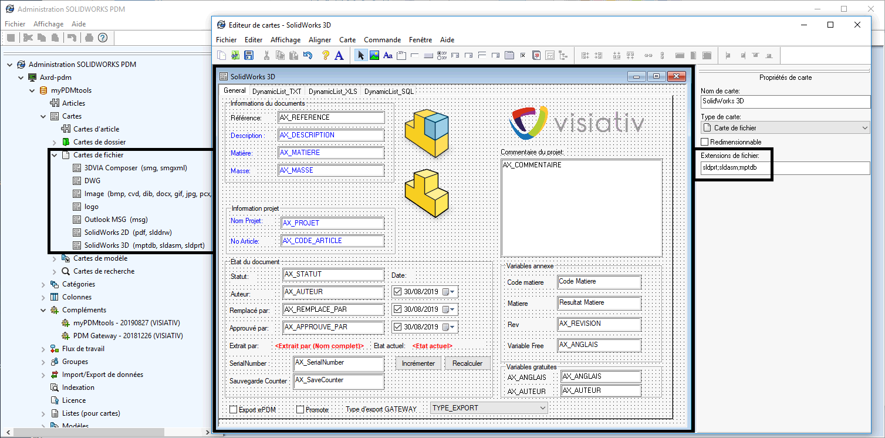Pick the static text 'Aa' tool
885x438 pixels.
click(x=387, y=56)
